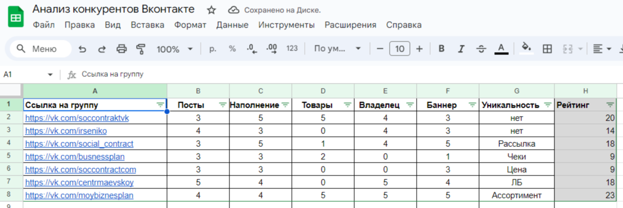The width and height of the screenshot is (623, 208).
Task: Increase decimal places icon
Action: 272,49
